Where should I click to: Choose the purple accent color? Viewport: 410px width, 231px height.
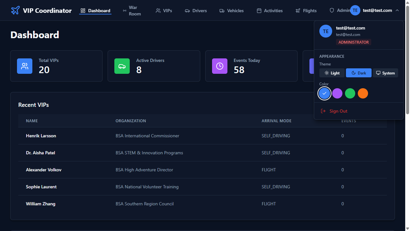[x=337, y=93]
